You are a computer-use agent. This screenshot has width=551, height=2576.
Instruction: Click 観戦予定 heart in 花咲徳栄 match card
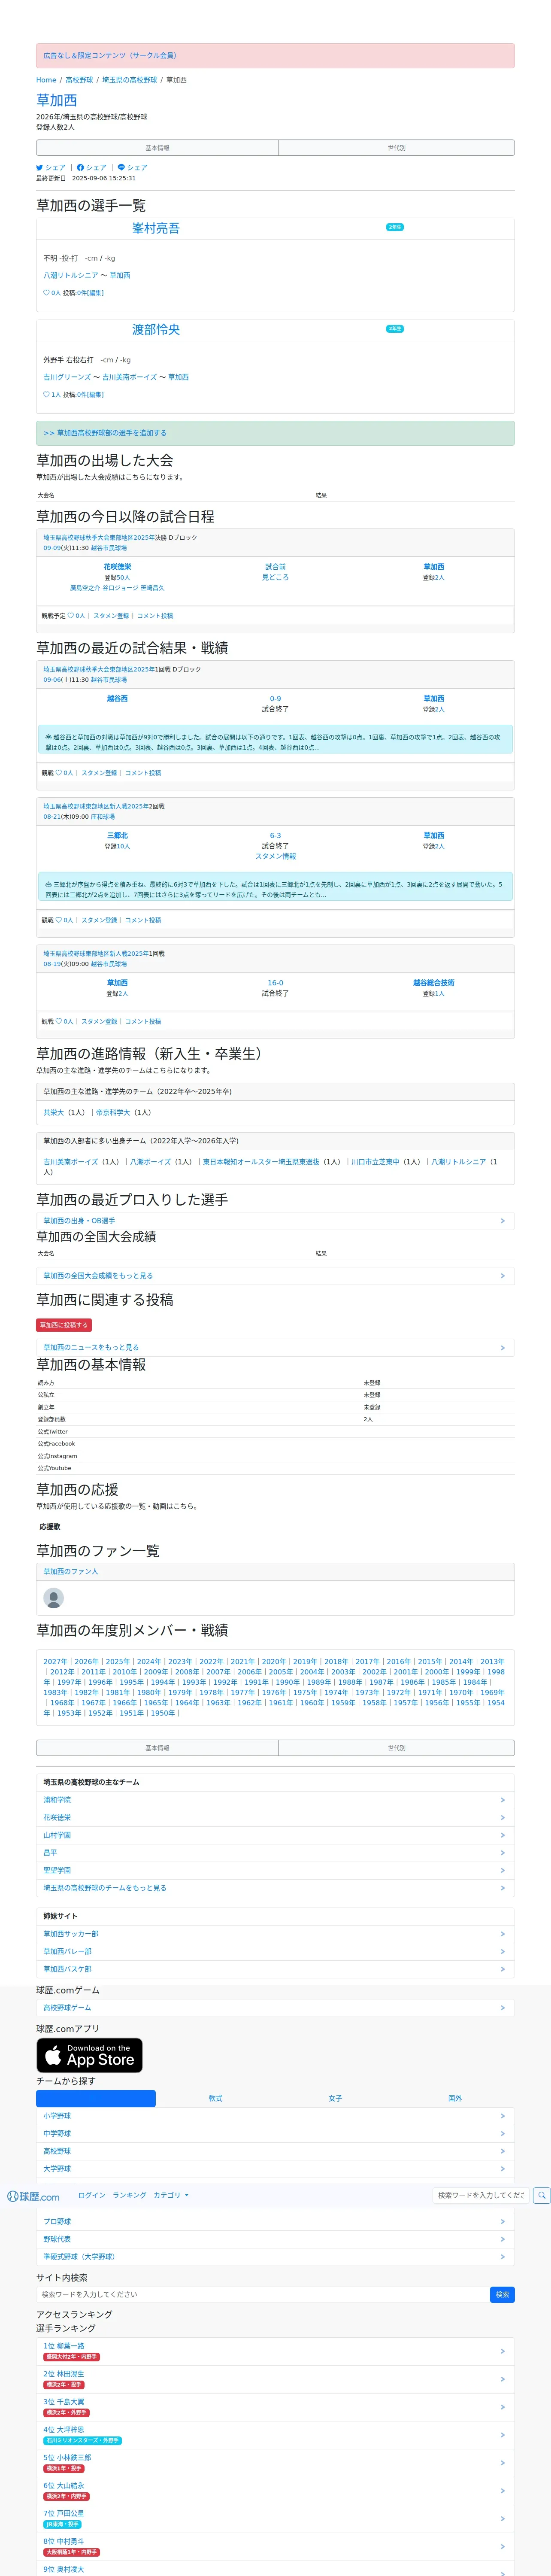pyautogui.click(x=70, y=616)
